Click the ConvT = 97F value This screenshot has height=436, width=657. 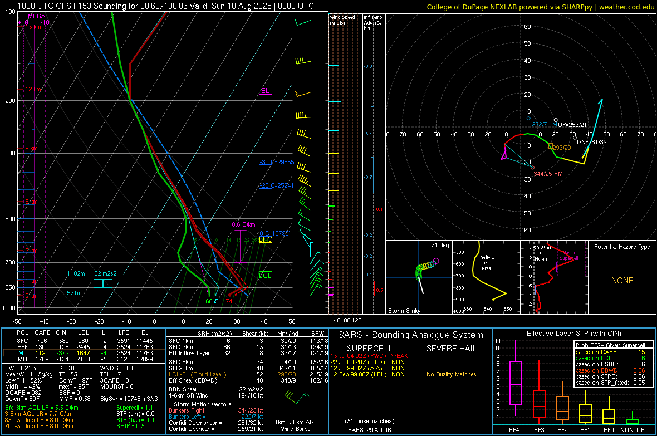(76, 380)
